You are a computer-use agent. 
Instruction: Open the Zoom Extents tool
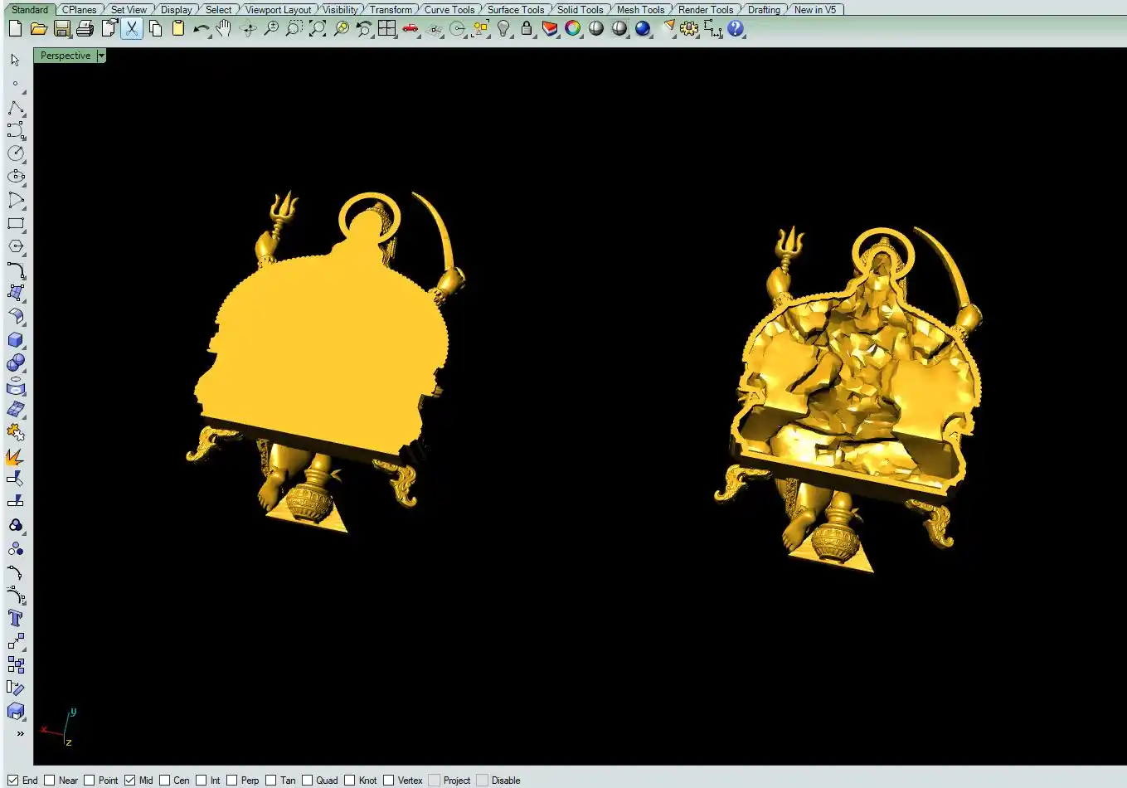[318, 29]
